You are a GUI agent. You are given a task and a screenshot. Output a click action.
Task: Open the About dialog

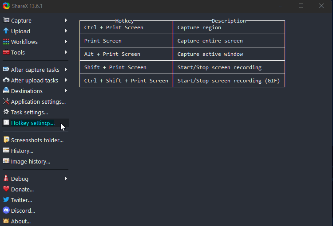[35, 221]
